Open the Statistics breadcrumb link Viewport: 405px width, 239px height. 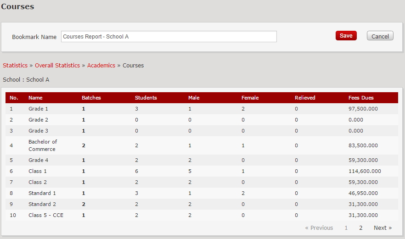click(x=15, y=66)
